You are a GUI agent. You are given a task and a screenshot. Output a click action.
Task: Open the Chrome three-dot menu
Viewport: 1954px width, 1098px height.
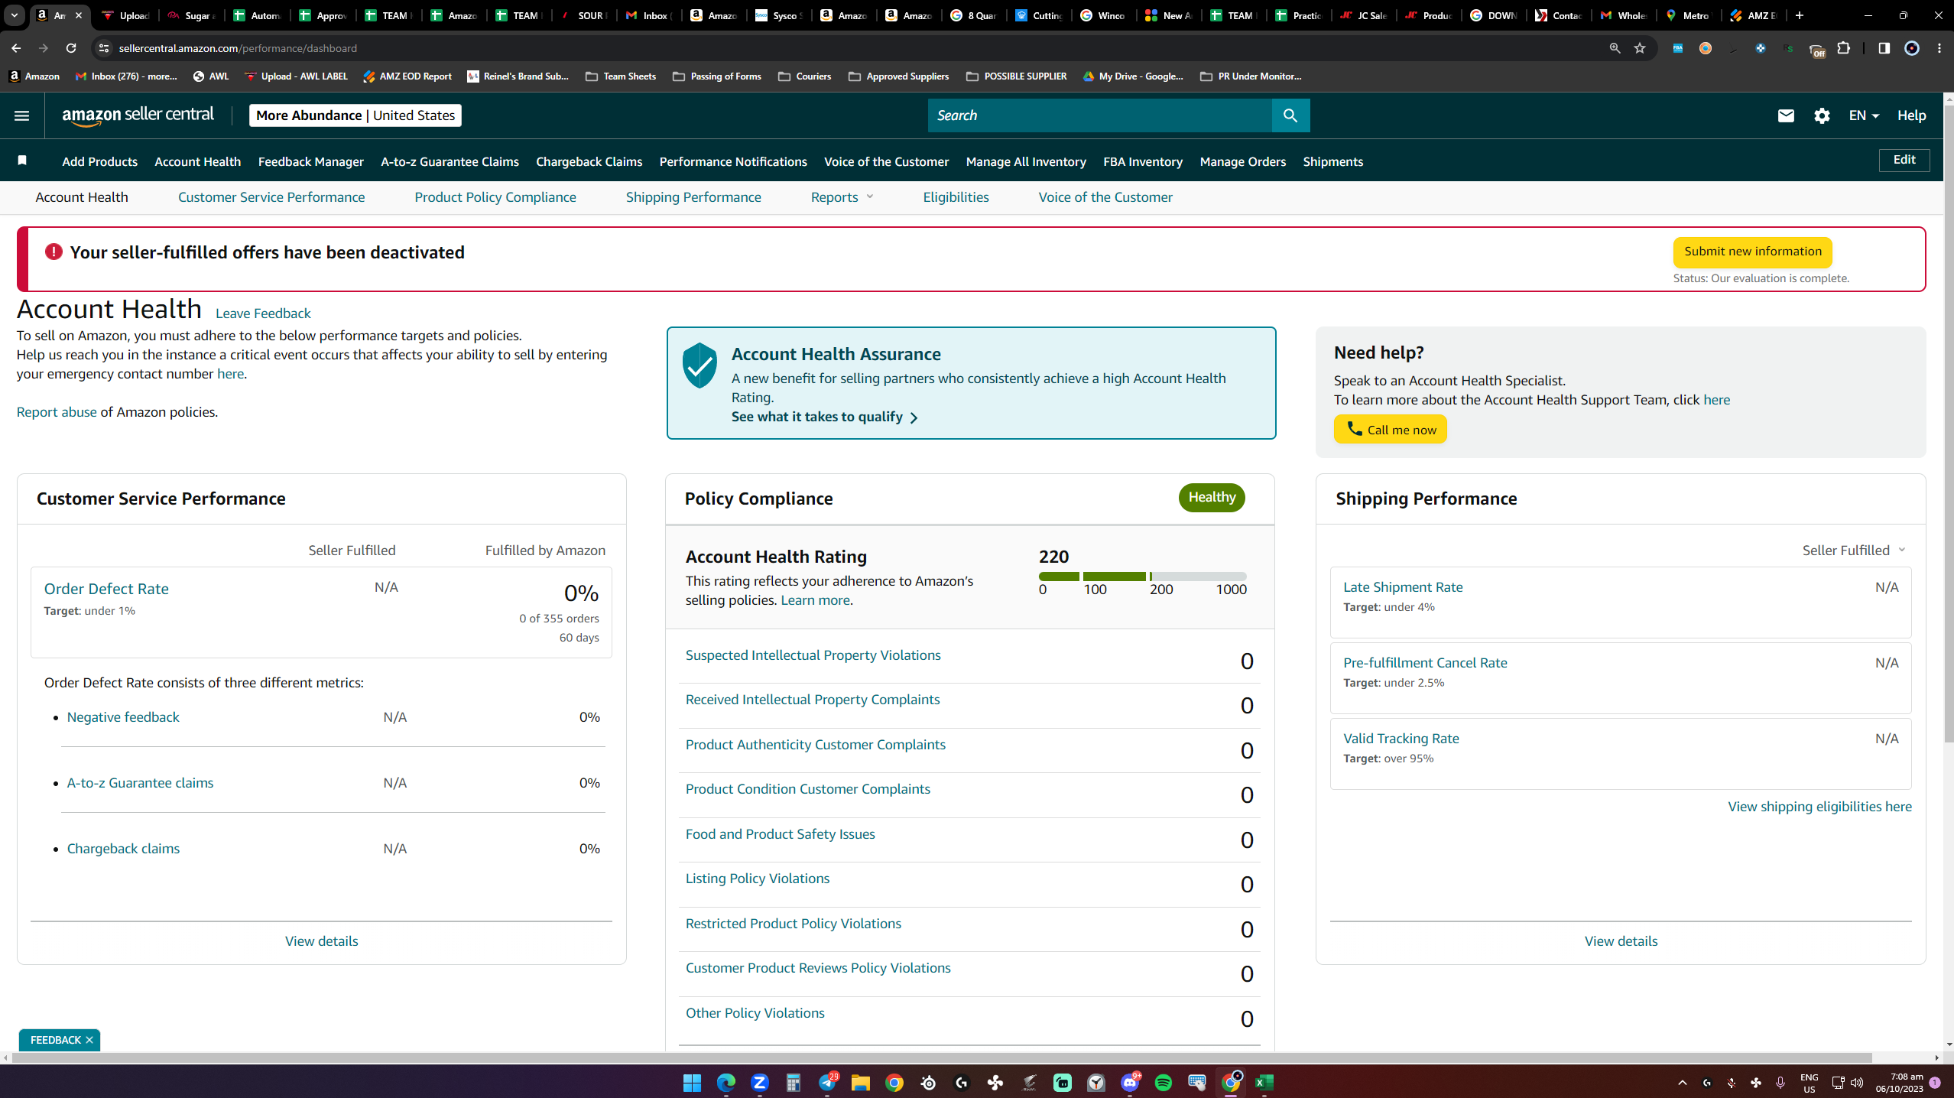(1939, 48)
